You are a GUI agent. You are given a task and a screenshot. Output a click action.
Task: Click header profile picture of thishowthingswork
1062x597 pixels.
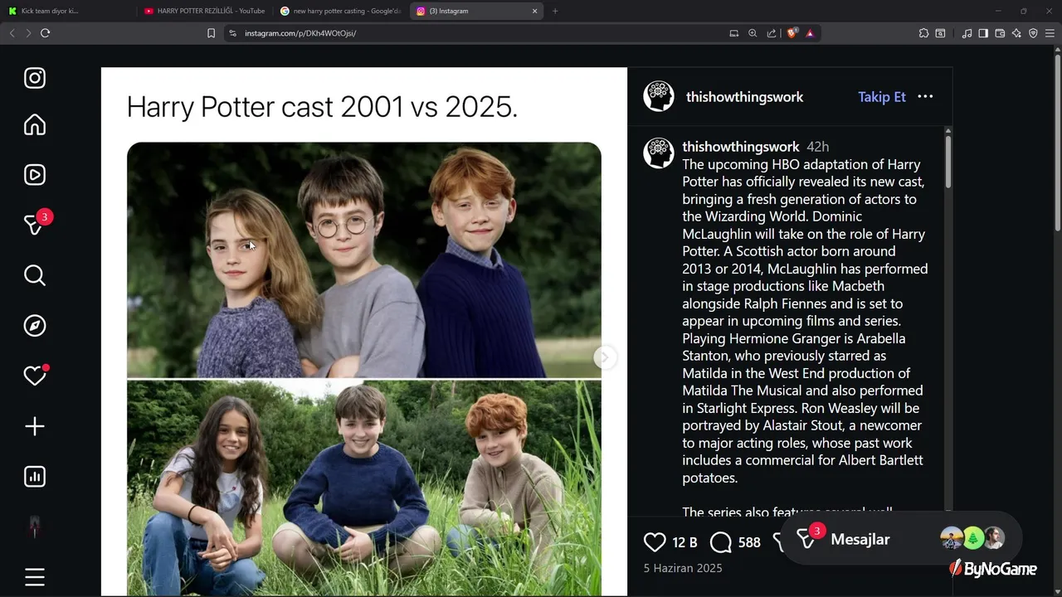click(x=659, y=96)
